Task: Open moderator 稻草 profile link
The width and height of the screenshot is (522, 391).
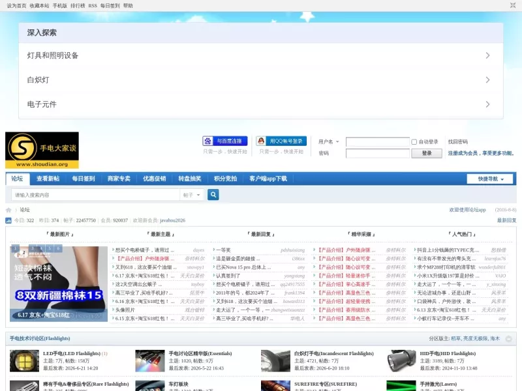Action: click(455, 338)
